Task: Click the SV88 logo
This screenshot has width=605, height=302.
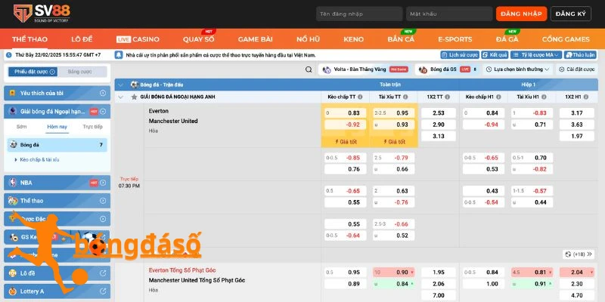Action: [42, 13]
